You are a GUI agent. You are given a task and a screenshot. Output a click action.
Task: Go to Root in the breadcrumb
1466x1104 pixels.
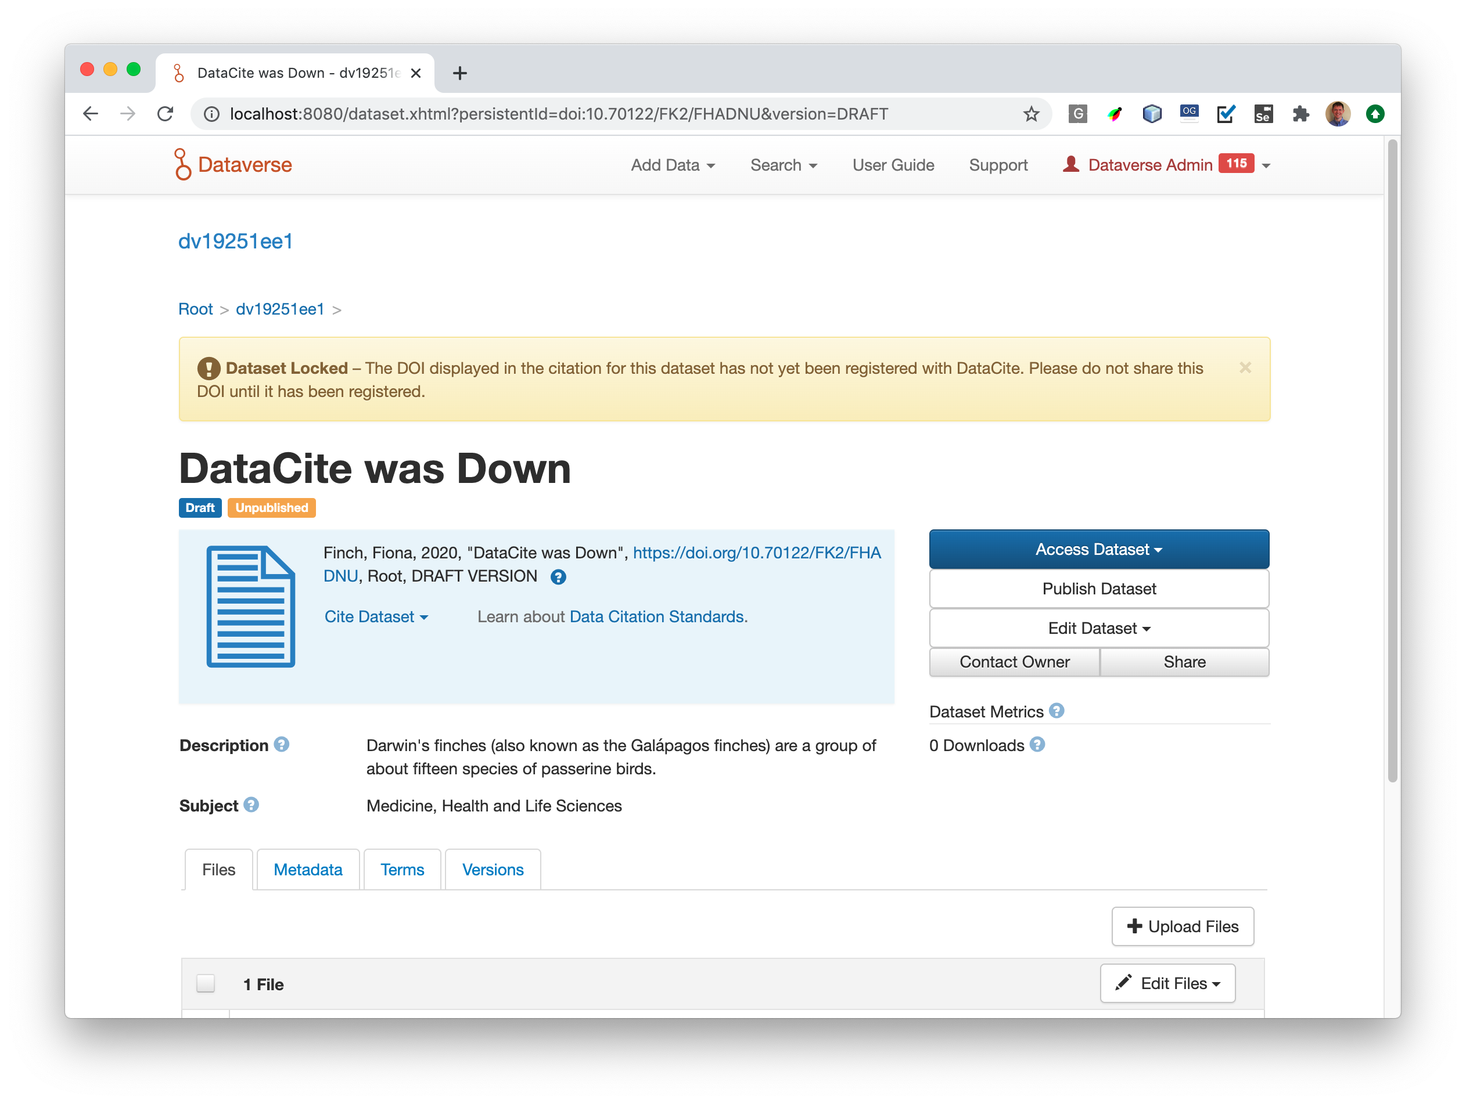[x=196, y=309]
